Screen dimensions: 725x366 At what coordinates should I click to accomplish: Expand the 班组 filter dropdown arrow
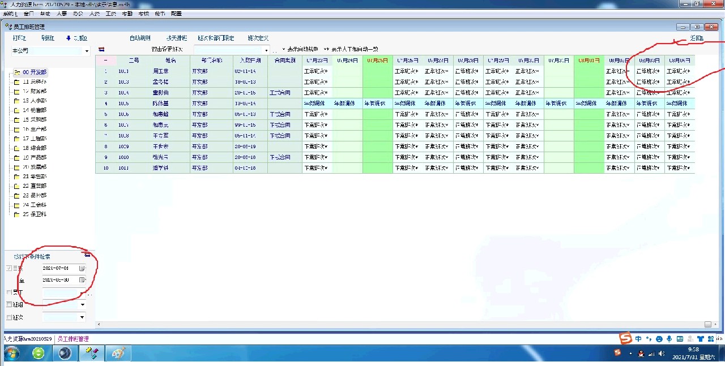[82, 305]
